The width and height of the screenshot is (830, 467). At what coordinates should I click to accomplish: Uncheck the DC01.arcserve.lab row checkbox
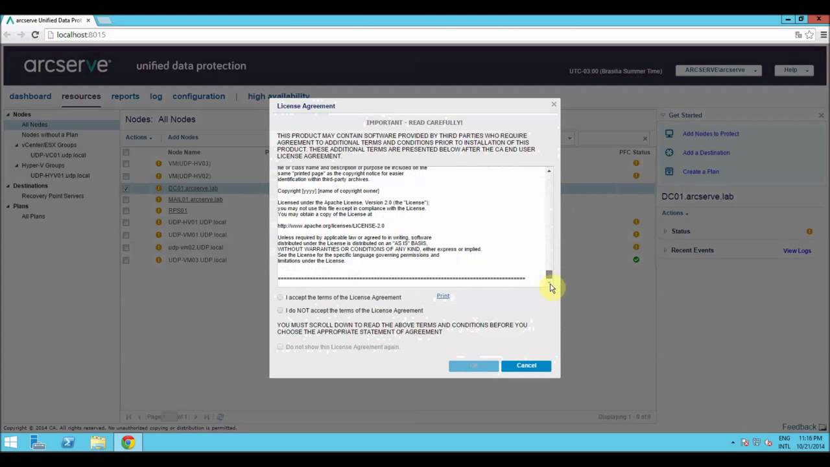[126, 189]
